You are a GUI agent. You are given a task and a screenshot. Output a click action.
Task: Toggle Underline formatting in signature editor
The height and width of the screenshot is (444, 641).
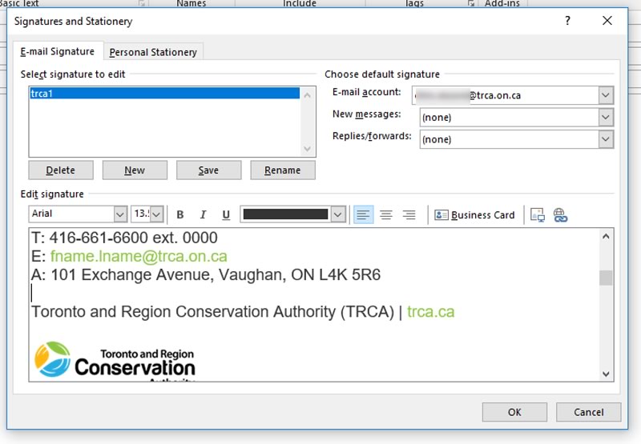[226, 214]
